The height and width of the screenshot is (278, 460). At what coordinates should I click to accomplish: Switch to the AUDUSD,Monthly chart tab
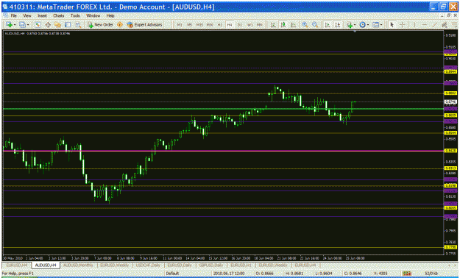tap(78, 265)
